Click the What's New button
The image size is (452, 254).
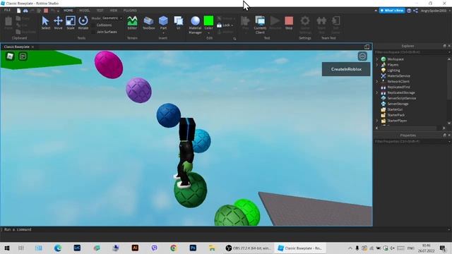[x=392, y=11]
